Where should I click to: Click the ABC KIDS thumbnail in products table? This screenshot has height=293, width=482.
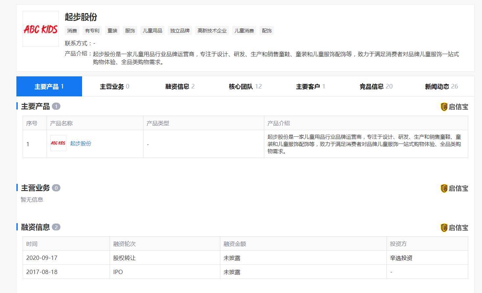point(58,143)
